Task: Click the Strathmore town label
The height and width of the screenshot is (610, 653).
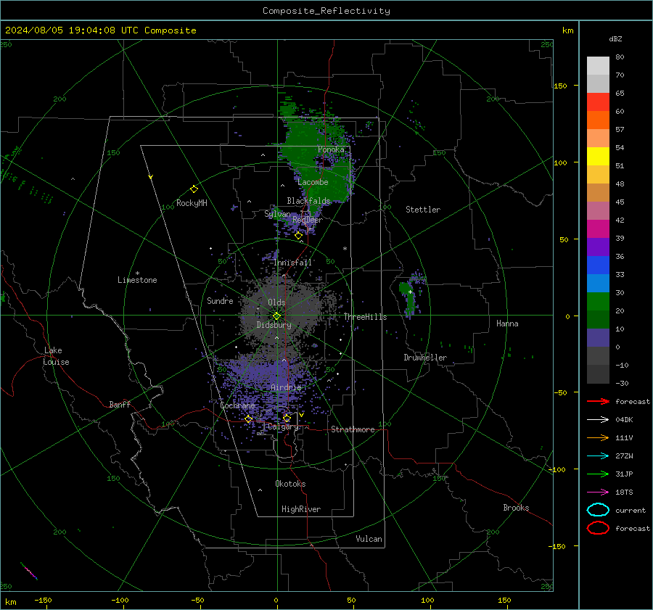Action: click(x=353, y=429)
